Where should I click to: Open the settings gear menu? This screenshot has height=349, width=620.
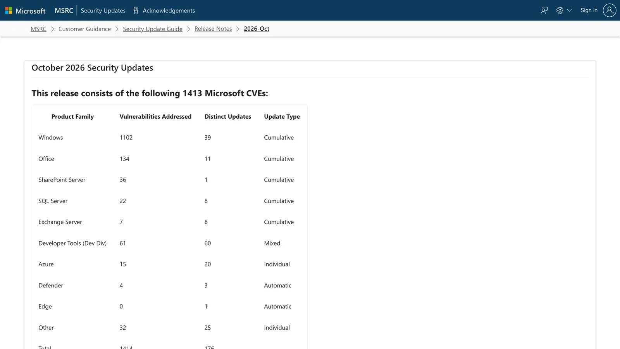(560, 10)
